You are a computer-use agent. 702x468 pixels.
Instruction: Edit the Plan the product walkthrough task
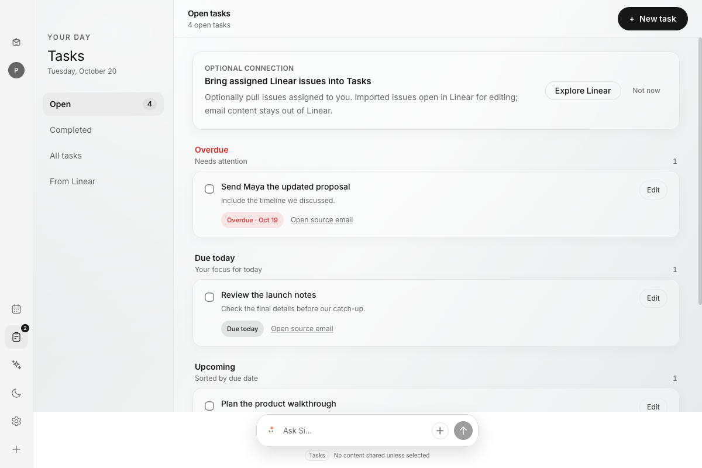coord(653,405)
